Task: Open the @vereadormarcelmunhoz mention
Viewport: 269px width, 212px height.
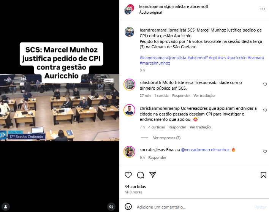Action: [205, 150]
